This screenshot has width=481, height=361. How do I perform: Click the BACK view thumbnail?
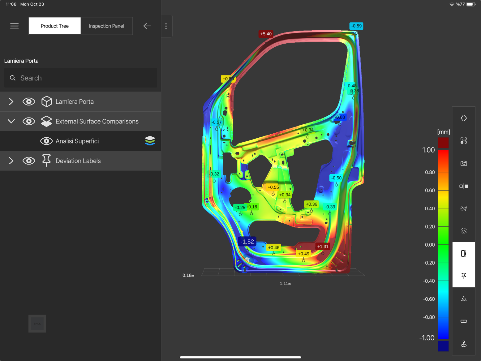[x=37, y=324]
